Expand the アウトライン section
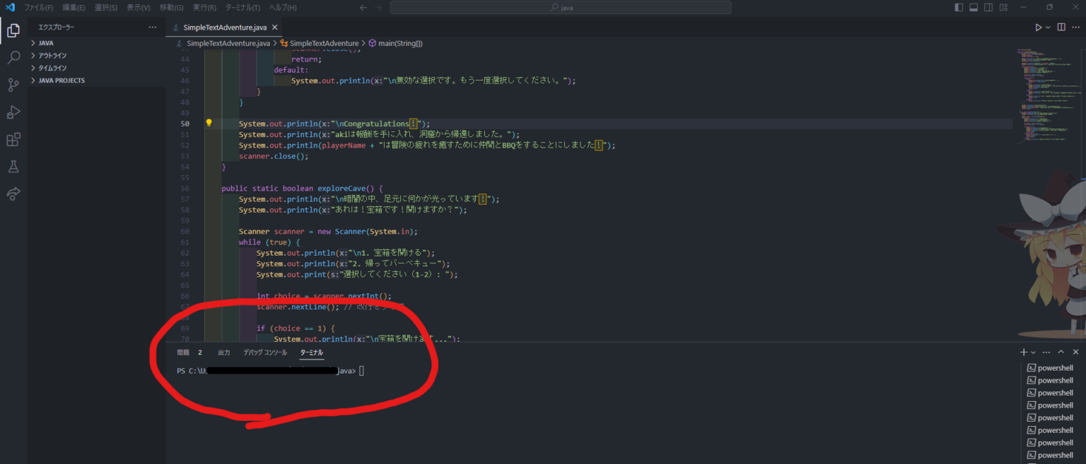1086x464 pixels. coord(52,55)
